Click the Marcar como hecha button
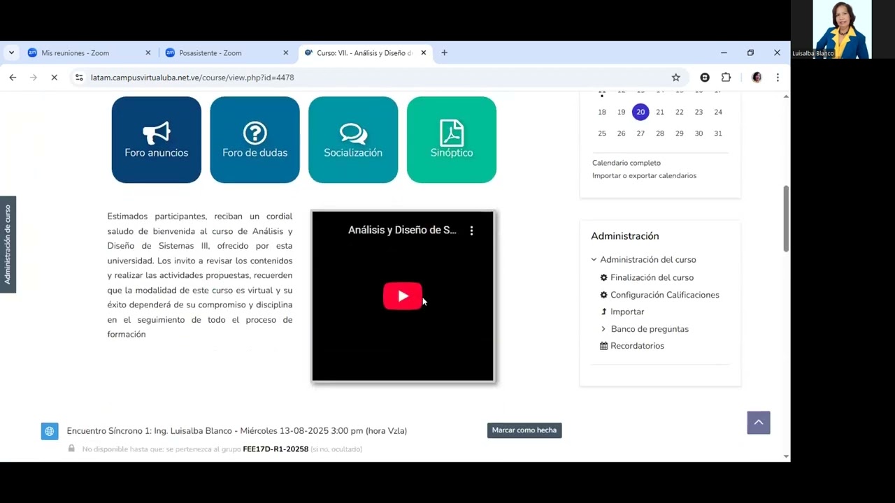The image size is (895, 503). (524, 430)
